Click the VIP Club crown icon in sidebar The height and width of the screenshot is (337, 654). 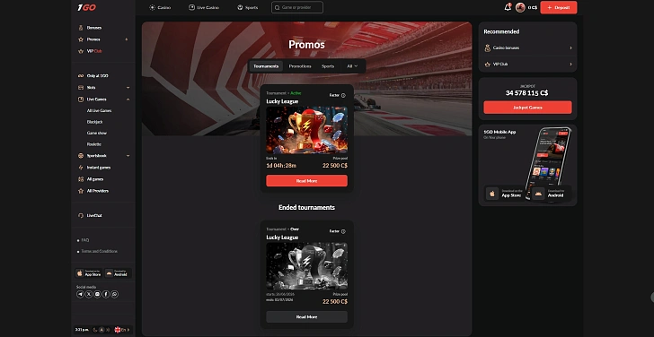[x=81, y=51]
